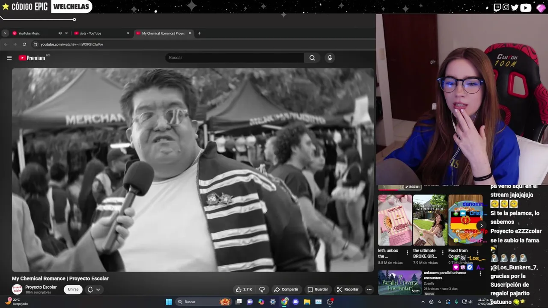Image resolution: width=548 pixels, height=308 pixels.
Task: Open Parallel Universe Encounters 53:21 thumbnail
Action: coord(400,282)
